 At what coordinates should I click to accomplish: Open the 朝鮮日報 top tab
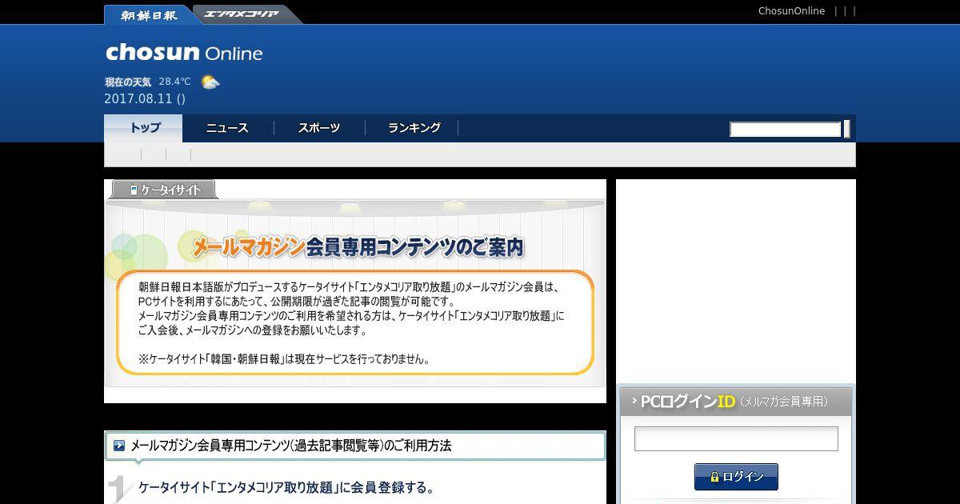point(149,14)
